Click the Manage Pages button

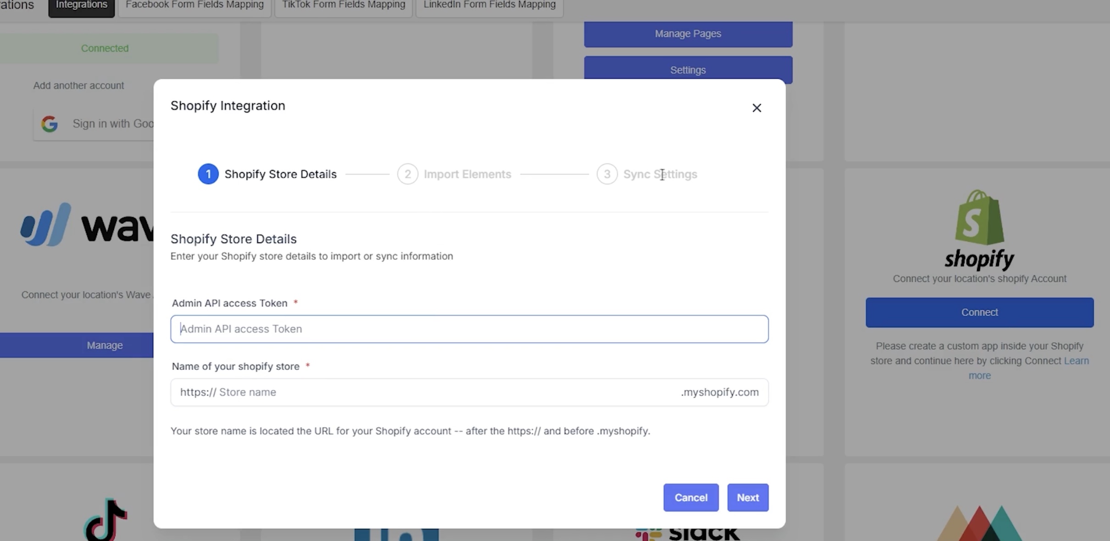click(x=688, y=34)
